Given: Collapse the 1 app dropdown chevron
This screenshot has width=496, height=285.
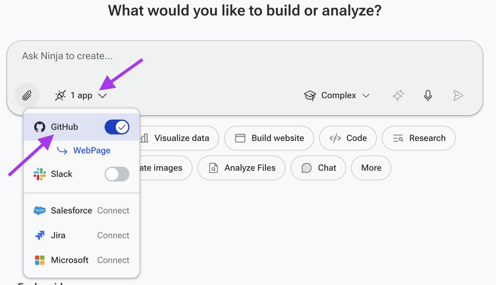Looking at the screenshot, I should click(102, 95).
